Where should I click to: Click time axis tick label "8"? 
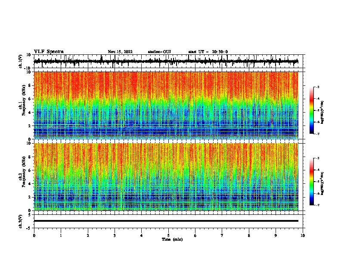coord(249,236)
